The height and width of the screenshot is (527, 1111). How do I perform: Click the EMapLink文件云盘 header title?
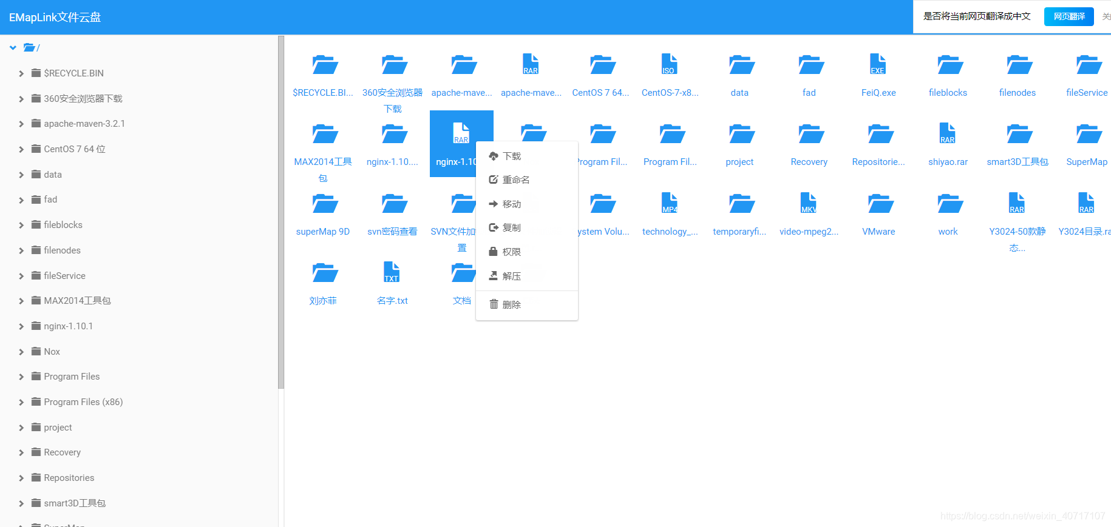coord(55,17)
